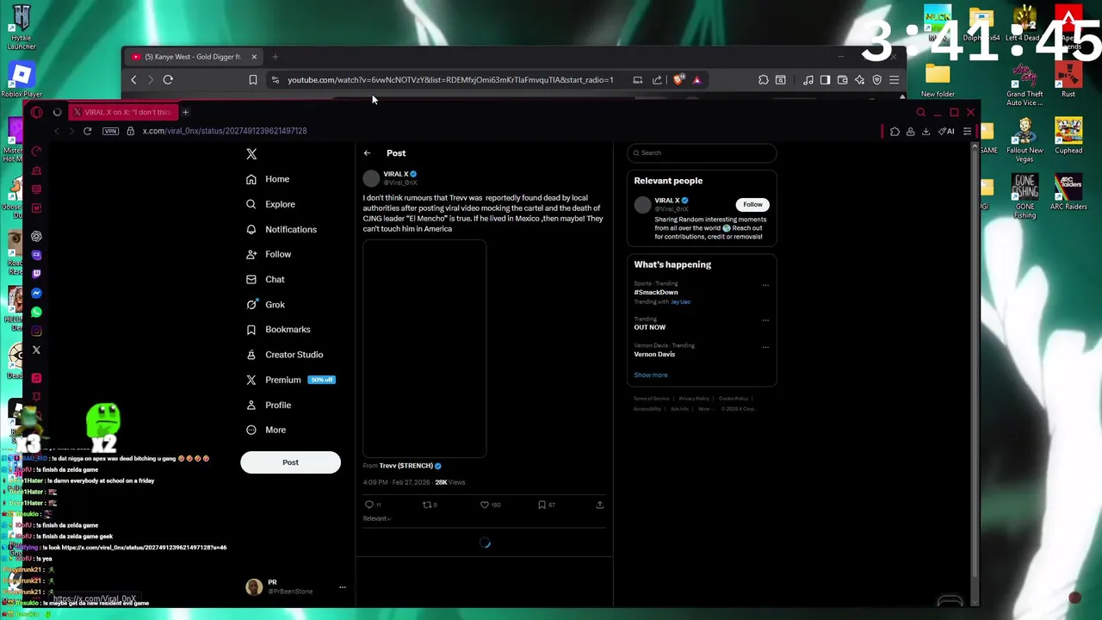Open options for #SmackDown trend
Image resolution: width=1102 pixels, height=620 pixels.
pyautogui.click(x=765, y=285)
